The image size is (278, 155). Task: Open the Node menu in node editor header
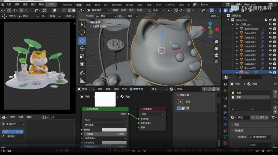point(124,89)
